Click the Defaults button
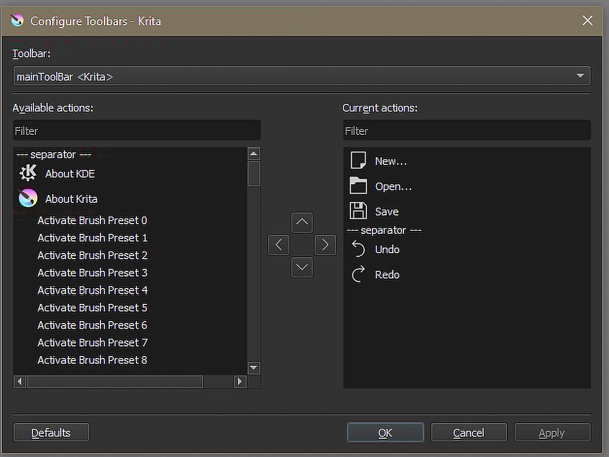Image resolution: width=609 pixels, height=457 pixels. tap(51, 433)
